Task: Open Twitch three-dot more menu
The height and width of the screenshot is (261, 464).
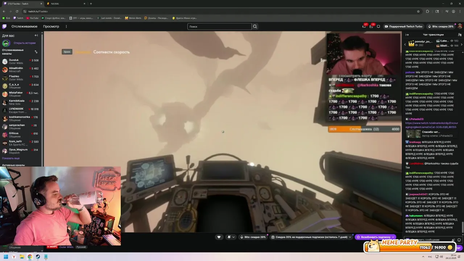Action: 66,26
